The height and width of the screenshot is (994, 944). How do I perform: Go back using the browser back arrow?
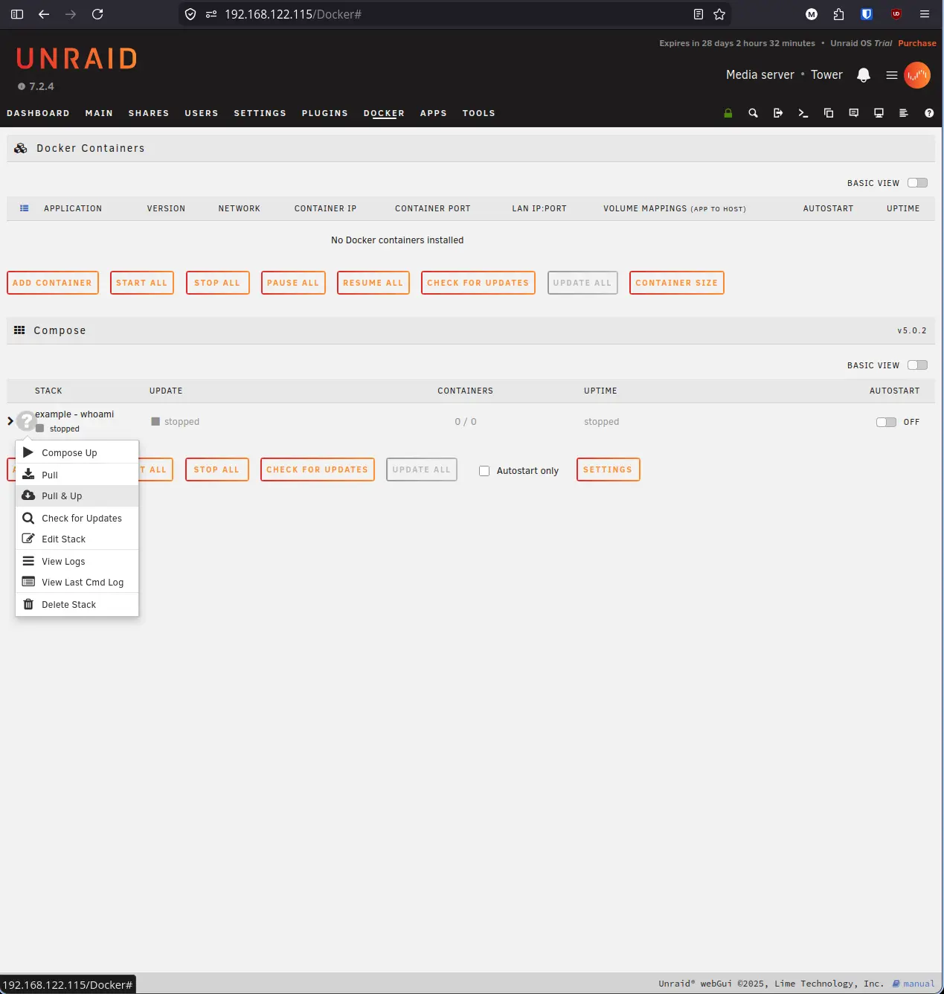pos(44,14)
